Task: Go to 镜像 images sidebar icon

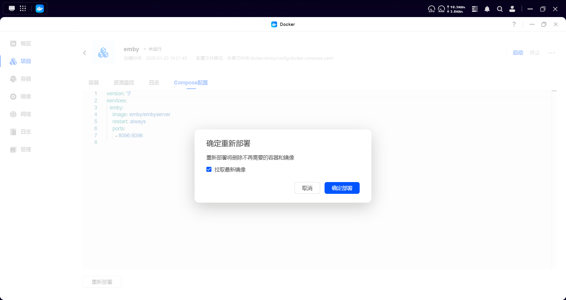Action: (13, 96)
